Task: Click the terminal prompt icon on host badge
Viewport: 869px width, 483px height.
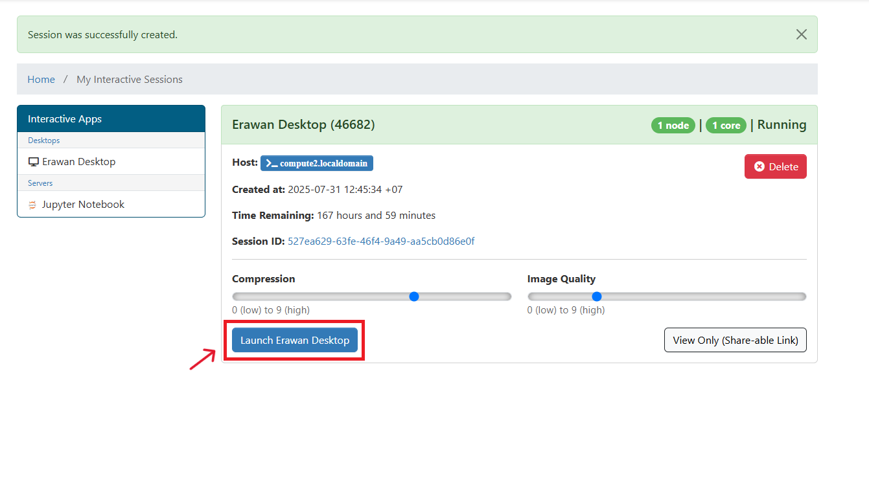Action: 272,163
